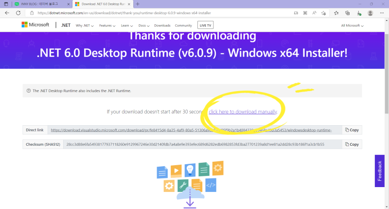Restore down the browser window

371,4
